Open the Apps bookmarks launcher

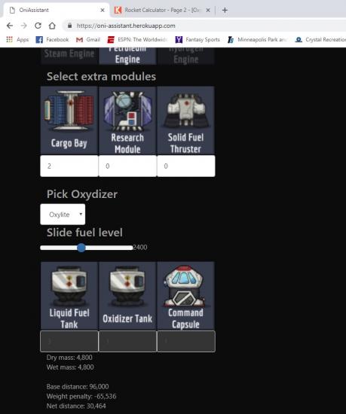[17, 40]
